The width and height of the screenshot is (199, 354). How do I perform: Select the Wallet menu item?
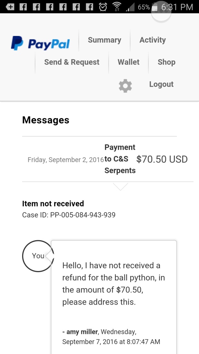(129, 62)
